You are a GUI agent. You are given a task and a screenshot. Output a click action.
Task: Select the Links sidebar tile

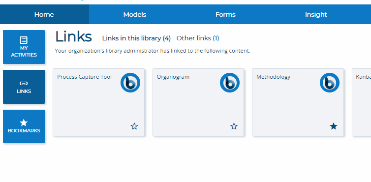[x=24, y=87]
